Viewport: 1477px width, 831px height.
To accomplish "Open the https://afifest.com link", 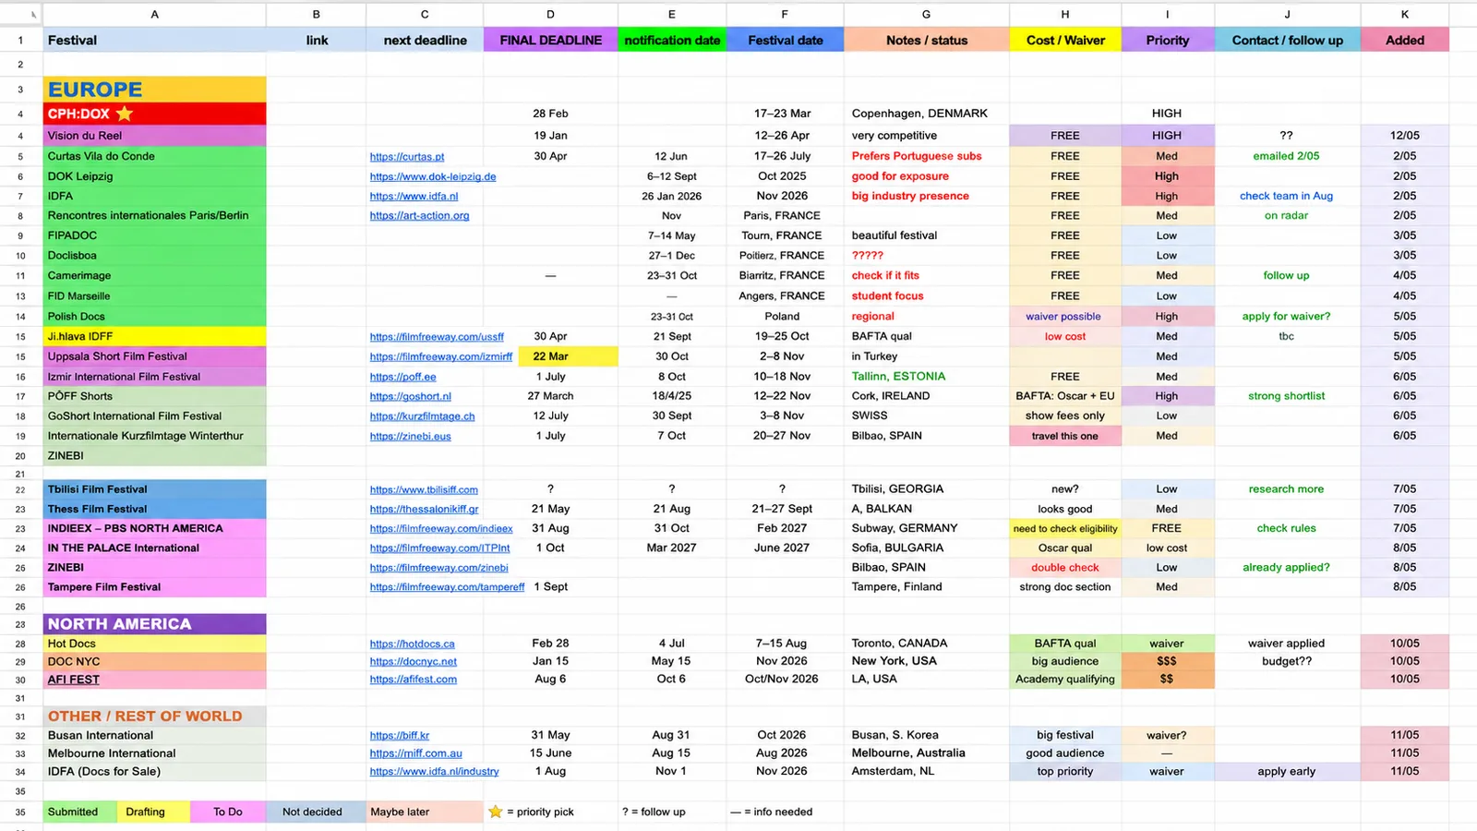I will (x=413, y=680).
